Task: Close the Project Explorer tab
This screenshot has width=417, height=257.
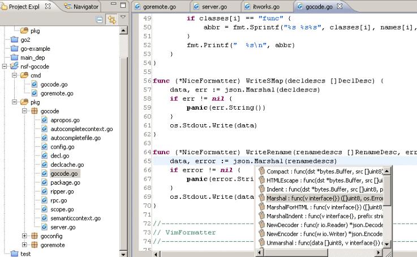Action: (48, 6)
